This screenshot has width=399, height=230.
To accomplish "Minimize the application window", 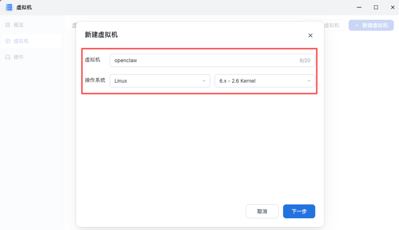I will click(x=359, y=7).
